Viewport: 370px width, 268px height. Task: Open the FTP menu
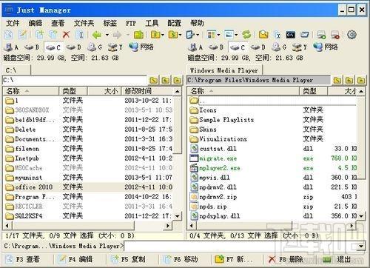131,23
